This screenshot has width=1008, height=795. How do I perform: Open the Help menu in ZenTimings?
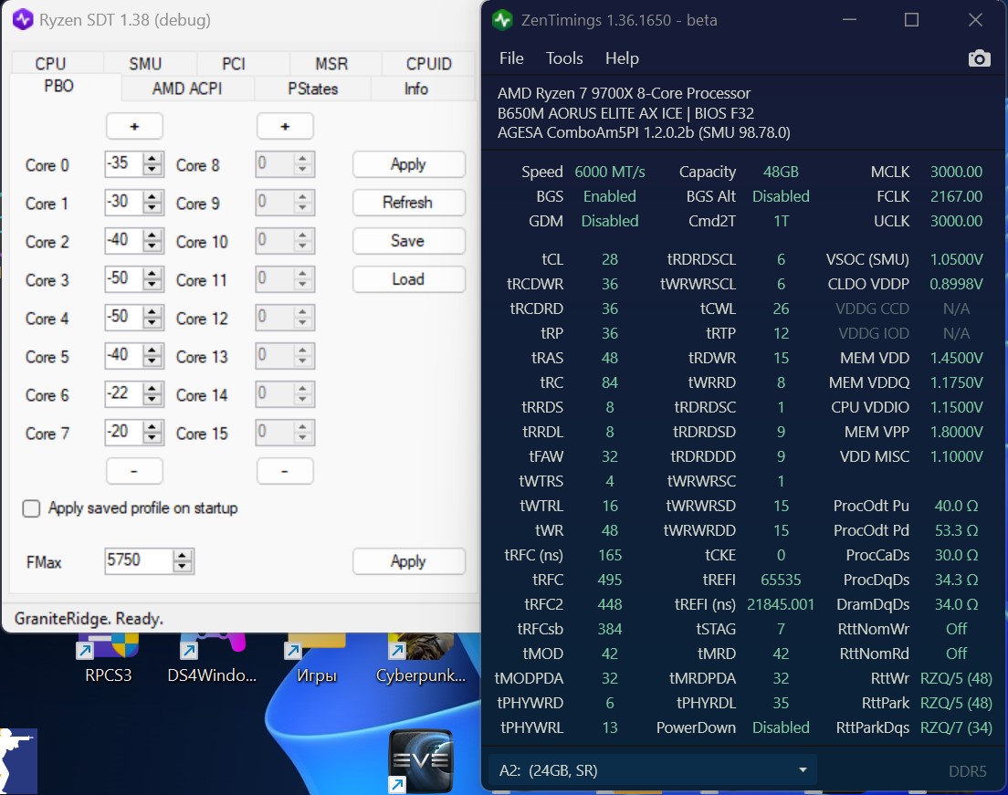[622, 58]
